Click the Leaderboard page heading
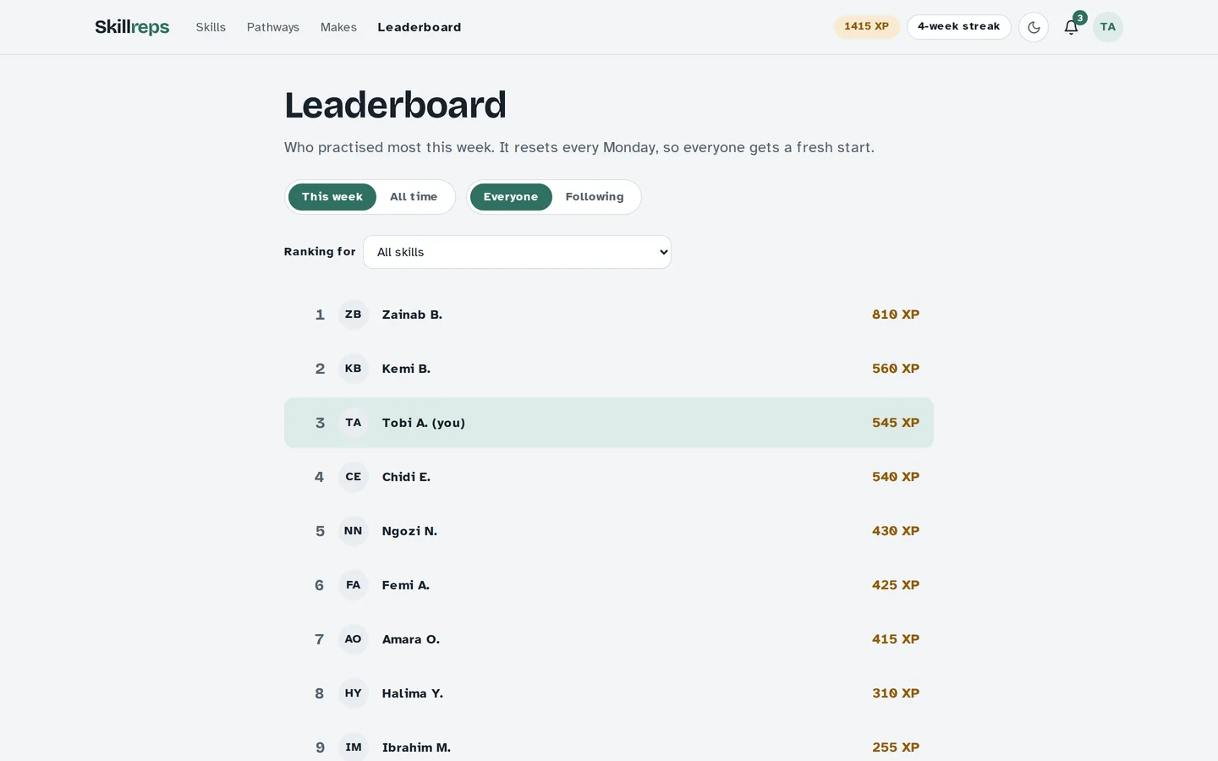Screen dimensions: 1218x761 395,106
